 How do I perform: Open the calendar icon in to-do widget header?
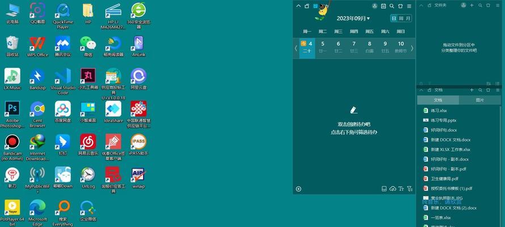(x=383, y=6)
